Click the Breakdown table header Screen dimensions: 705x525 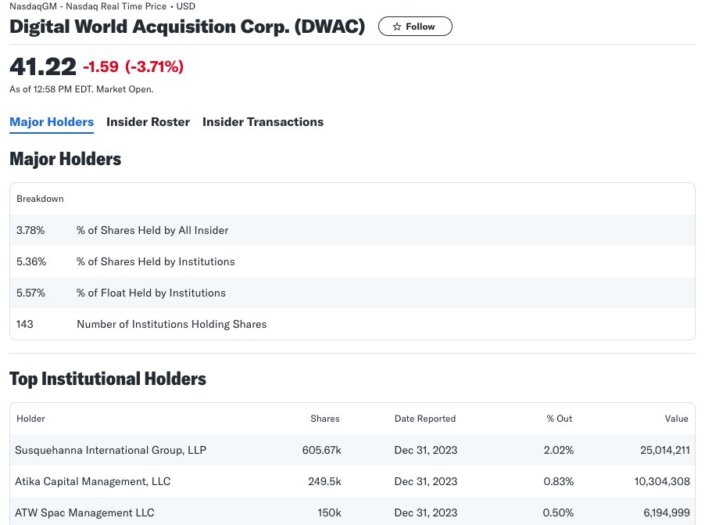tap(40, 199)
